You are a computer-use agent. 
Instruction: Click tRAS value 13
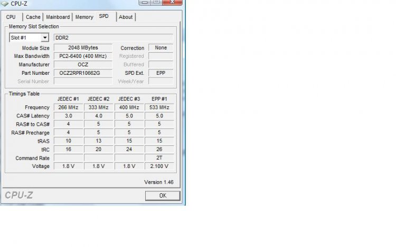99,141
